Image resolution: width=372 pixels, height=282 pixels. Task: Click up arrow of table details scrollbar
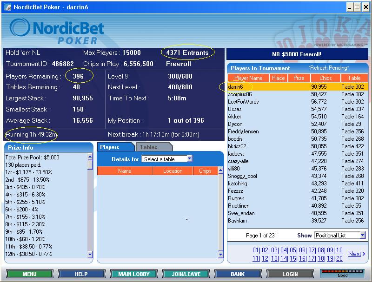click(x=220, y=170)
